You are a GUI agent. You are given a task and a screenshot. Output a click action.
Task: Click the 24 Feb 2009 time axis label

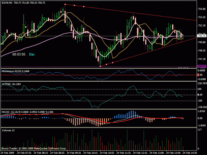pos(7,153)
